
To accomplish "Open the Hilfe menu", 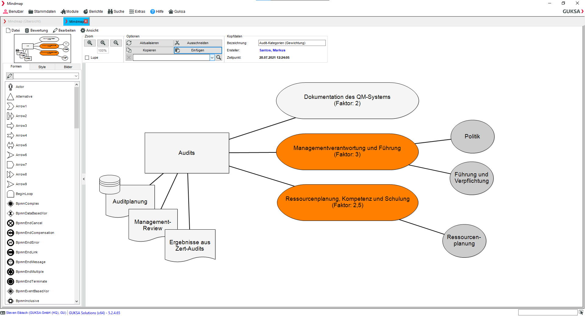I will [157, 12].
